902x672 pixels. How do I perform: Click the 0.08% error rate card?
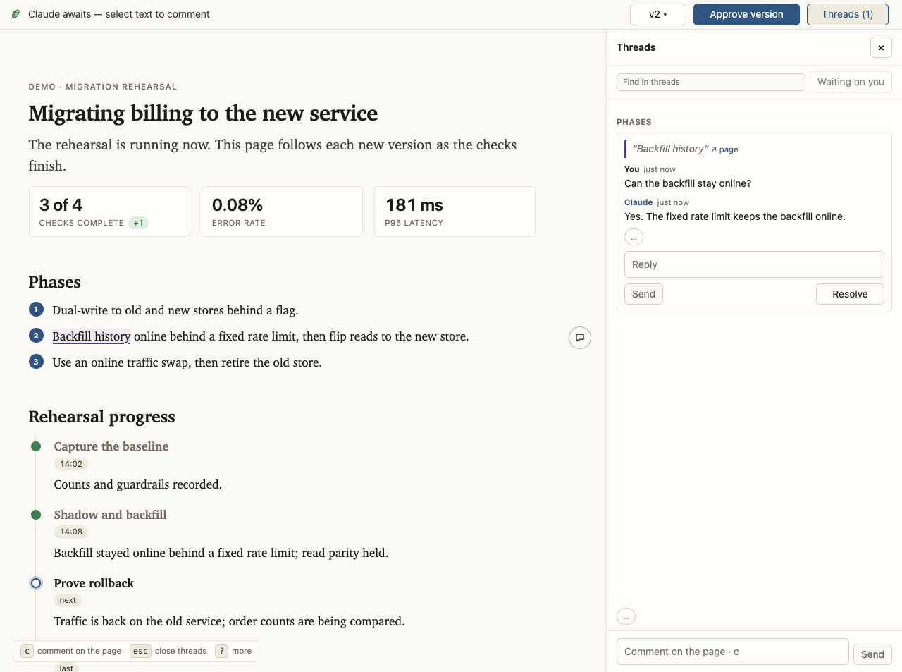coord(282,212)
